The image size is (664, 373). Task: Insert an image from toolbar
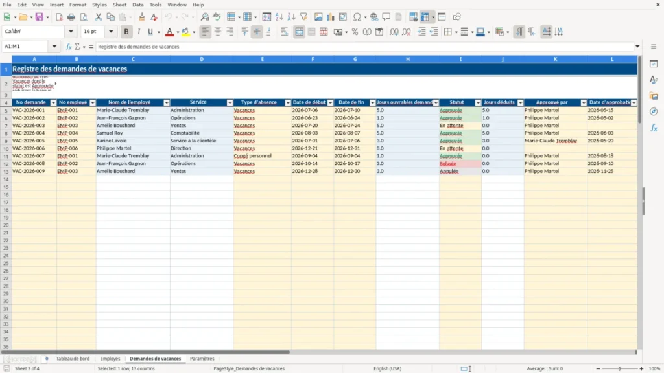point(318,17)
